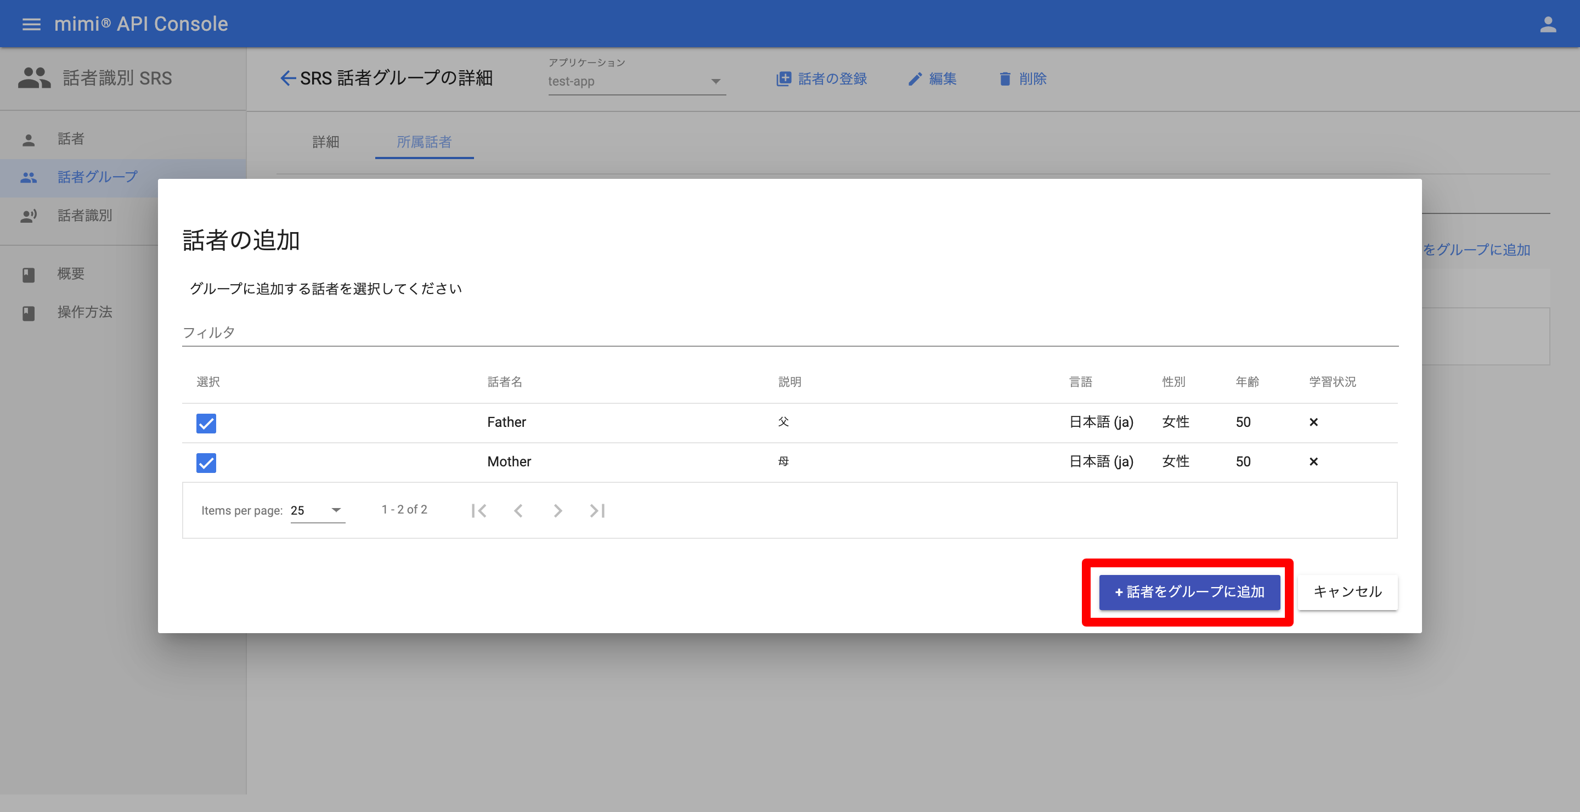
Task: Click the 学習状況 cross mark for Father
Action: 1313,422
